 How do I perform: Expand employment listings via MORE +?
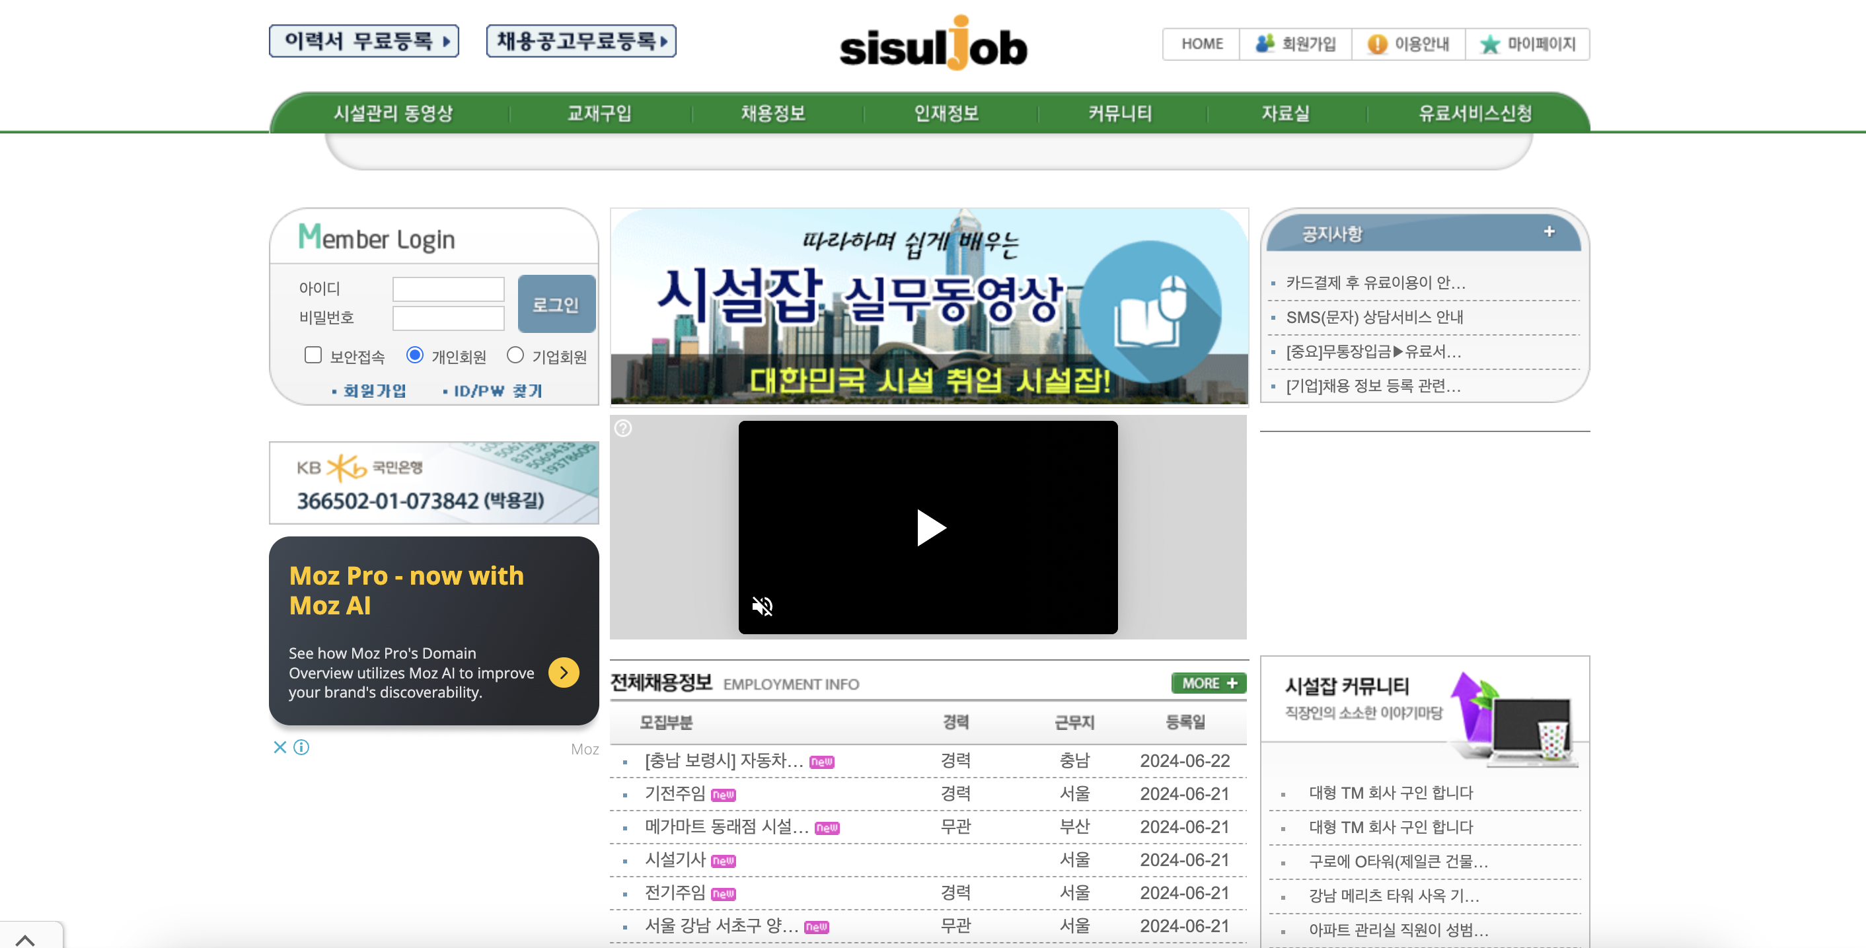click(1207, 682)
